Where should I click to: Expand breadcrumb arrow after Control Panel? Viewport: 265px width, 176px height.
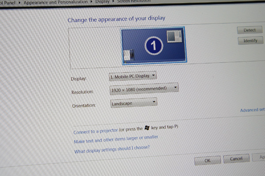coord(19,3)
